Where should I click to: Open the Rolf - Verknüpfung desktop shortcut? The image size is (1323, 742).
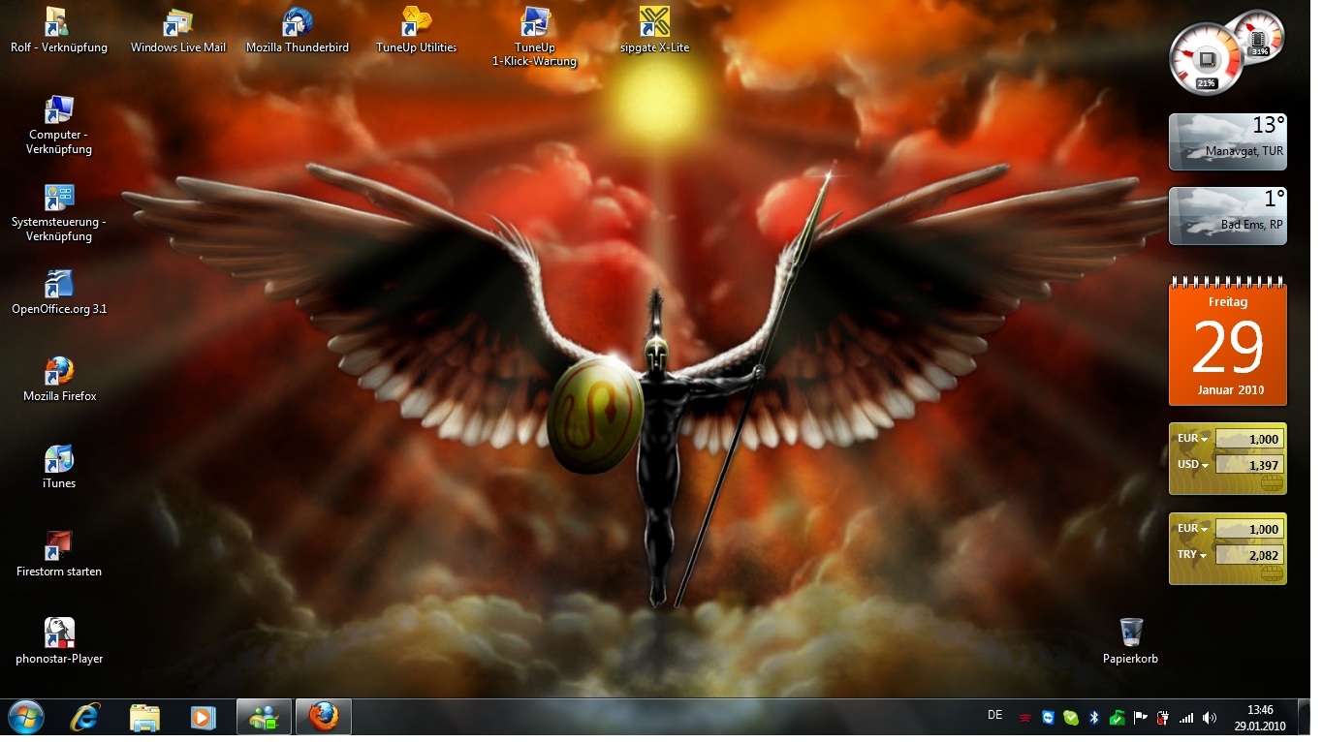(x=58, y=29)
